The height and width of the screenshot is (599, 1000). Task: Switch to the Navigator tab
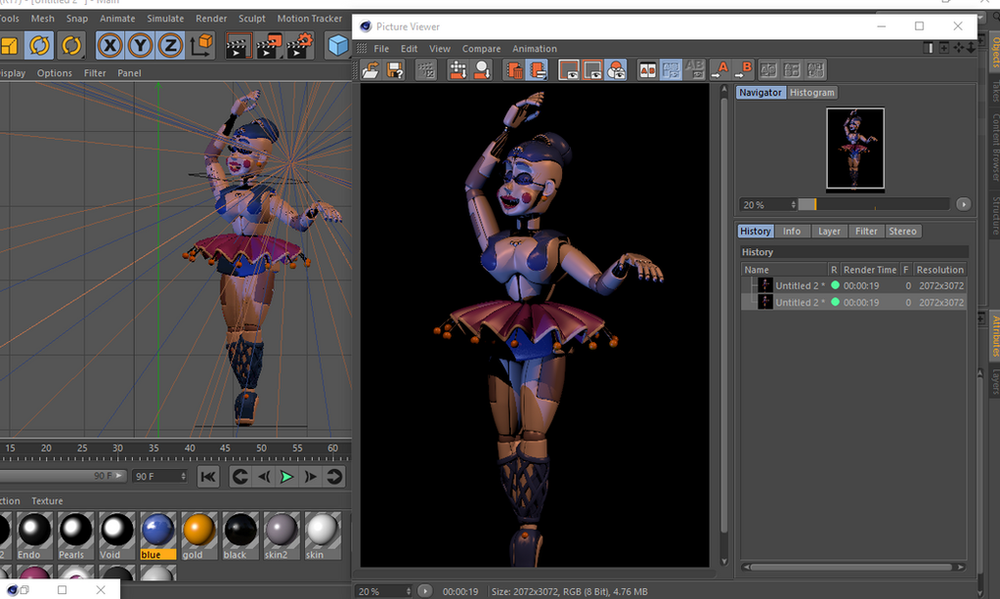(x=761, y=93)
